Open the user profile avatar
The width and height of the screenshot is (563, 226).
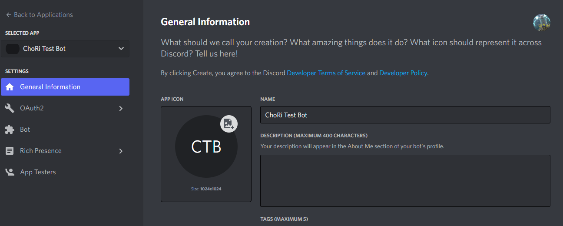[542, 23]
